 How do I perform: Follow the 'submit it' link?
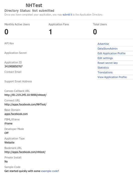point(67,15)
